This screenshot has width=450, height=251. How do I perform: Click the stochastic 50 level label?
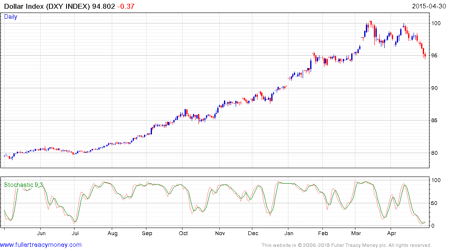coord(435,203)
